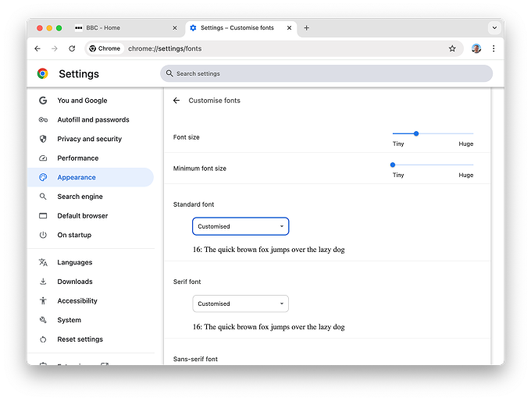The height and width of the screenshot is (401, 531).
Task: Open System settings
Action: 91,320
